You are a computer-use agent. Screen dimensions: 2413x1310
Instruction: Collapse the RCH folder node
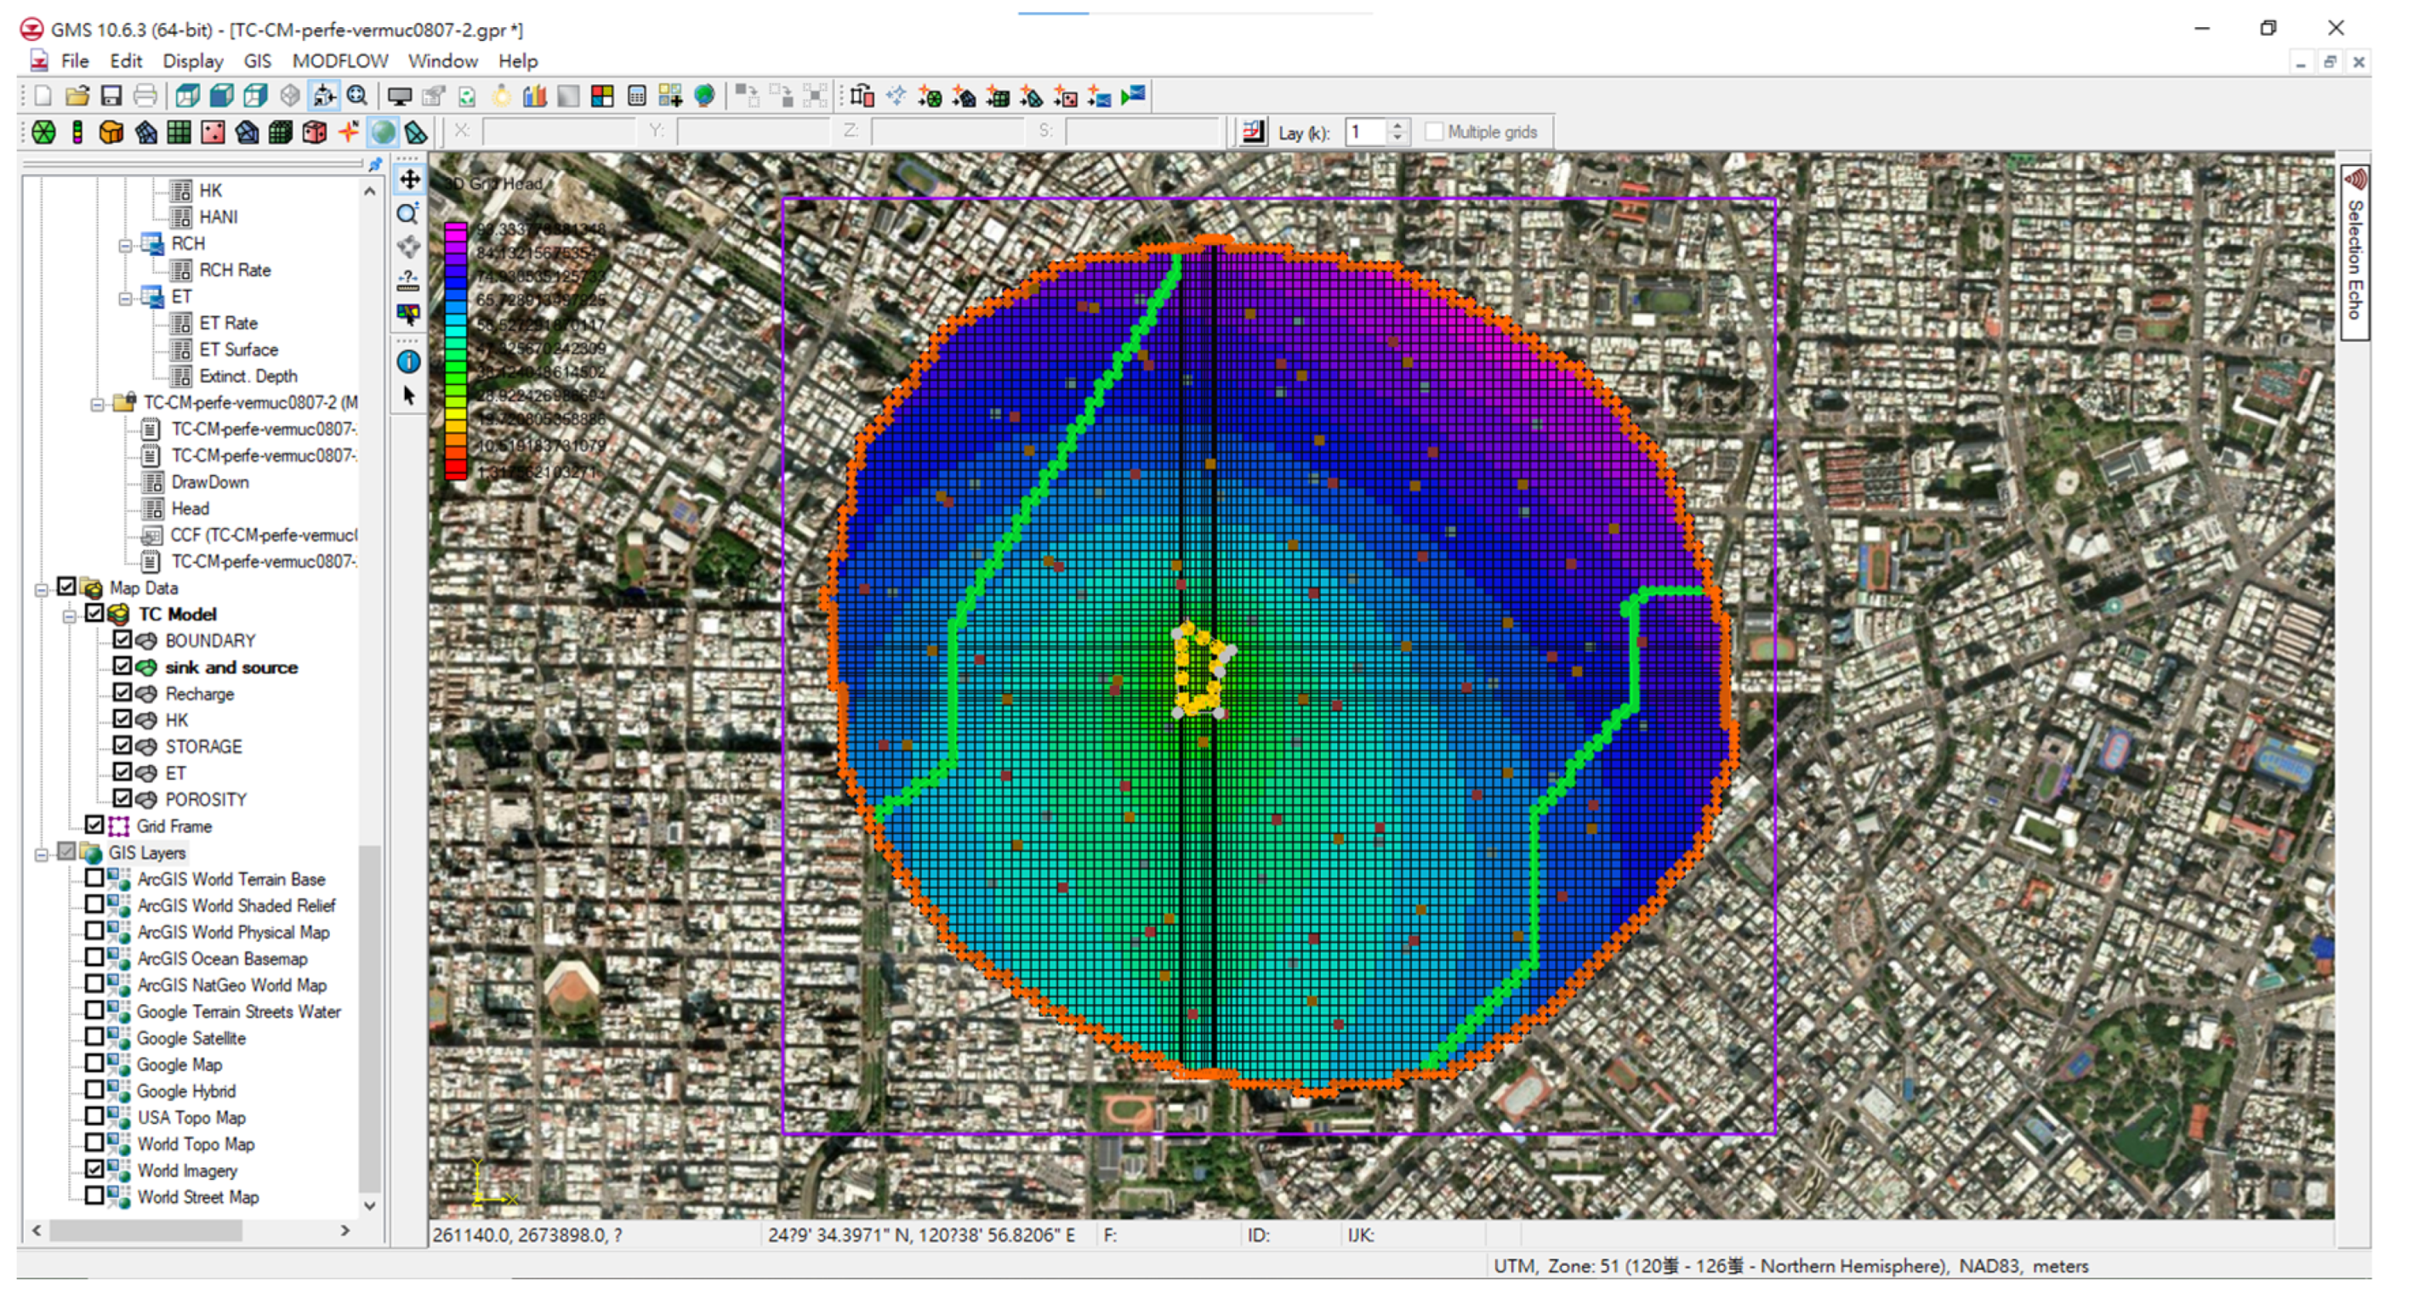point(124,247)
